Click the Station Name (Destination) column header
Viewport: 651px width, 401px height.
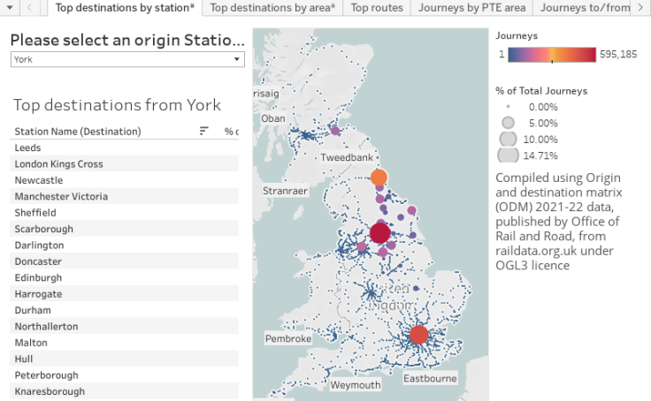[x=78, y=132]
